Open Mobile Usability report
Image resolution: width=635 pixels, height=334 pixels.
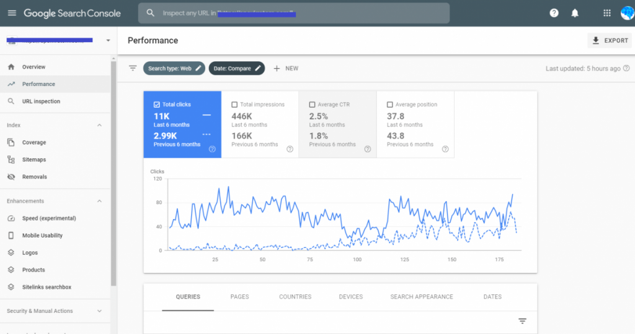(55, 235)
